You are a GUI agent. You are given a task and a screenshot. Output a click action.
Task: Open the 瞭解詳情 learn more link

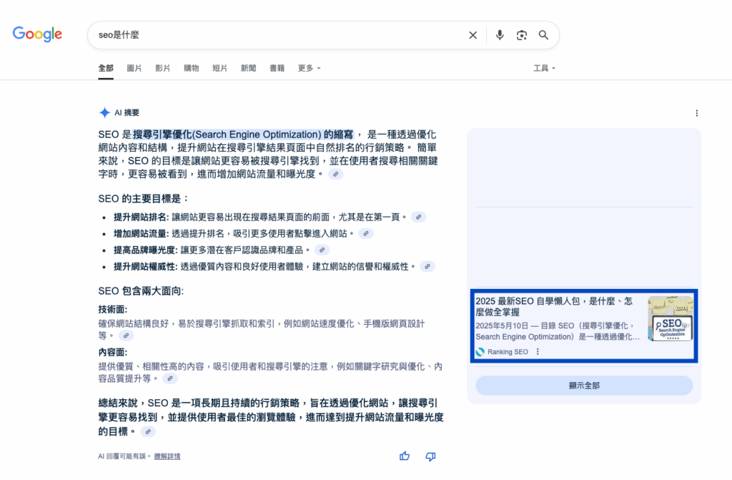click(167, 456)
